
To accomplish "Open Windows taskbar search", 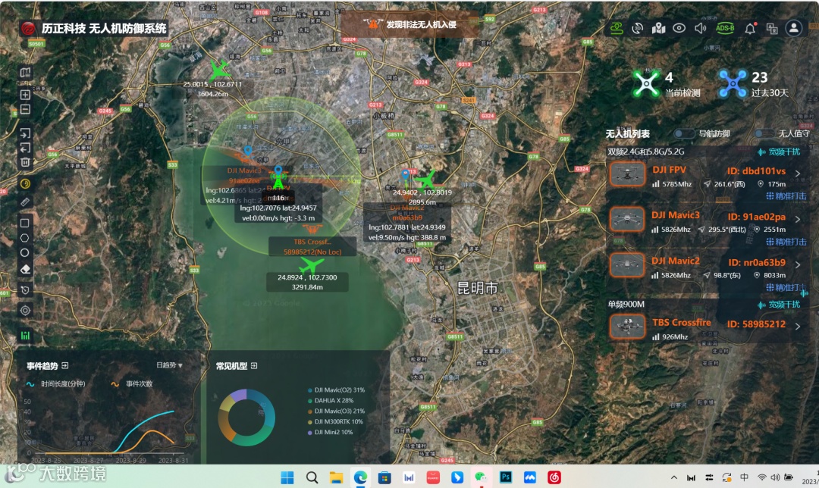I will [x=312, y=477].
